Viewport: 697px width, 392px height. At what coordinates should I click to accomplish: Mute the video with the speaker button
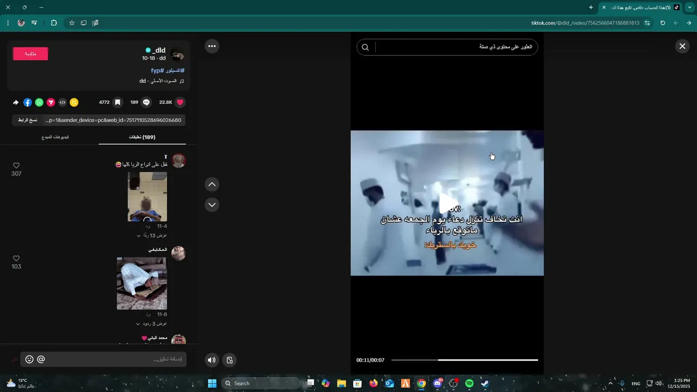(x=212, y=360)
